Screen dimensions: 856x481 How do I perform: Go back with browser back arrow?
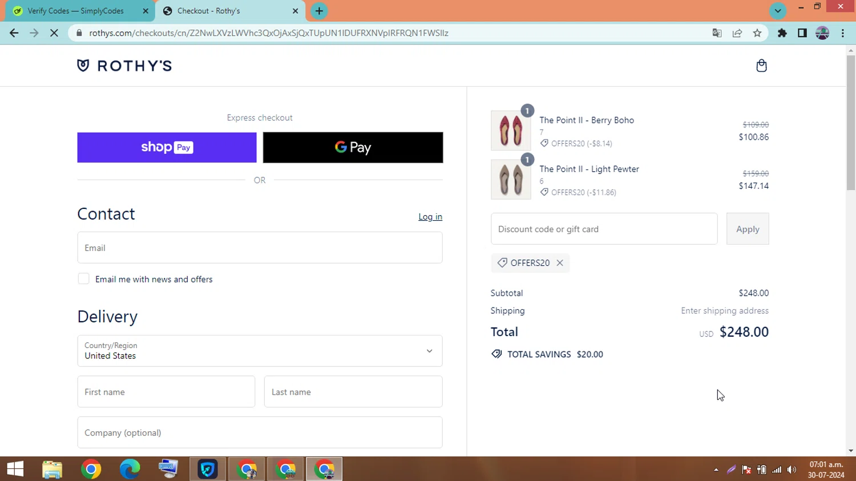click(x=14, y=33)
